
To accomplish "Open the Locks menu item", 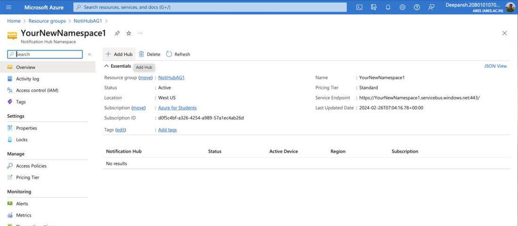I will (x=48, y=140).
